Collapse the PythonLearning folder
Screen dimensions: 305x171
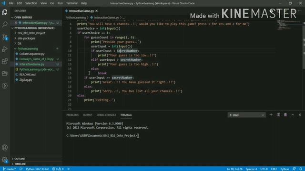[x=28, y=48]
